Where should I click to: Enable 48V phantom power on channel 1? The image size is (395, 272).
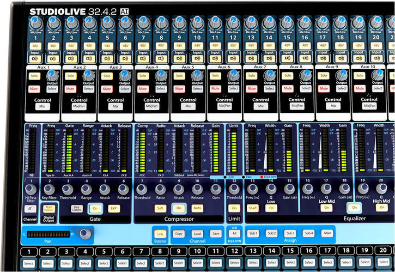coord(35,46)
